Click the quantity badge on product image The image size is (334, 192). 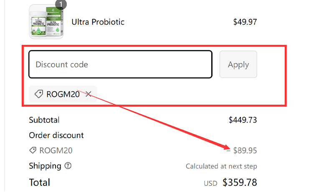coord(61,5)
